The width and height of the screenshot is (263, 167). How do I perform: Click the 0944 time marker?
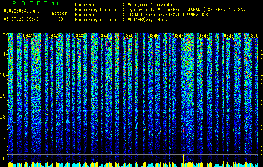103,36
